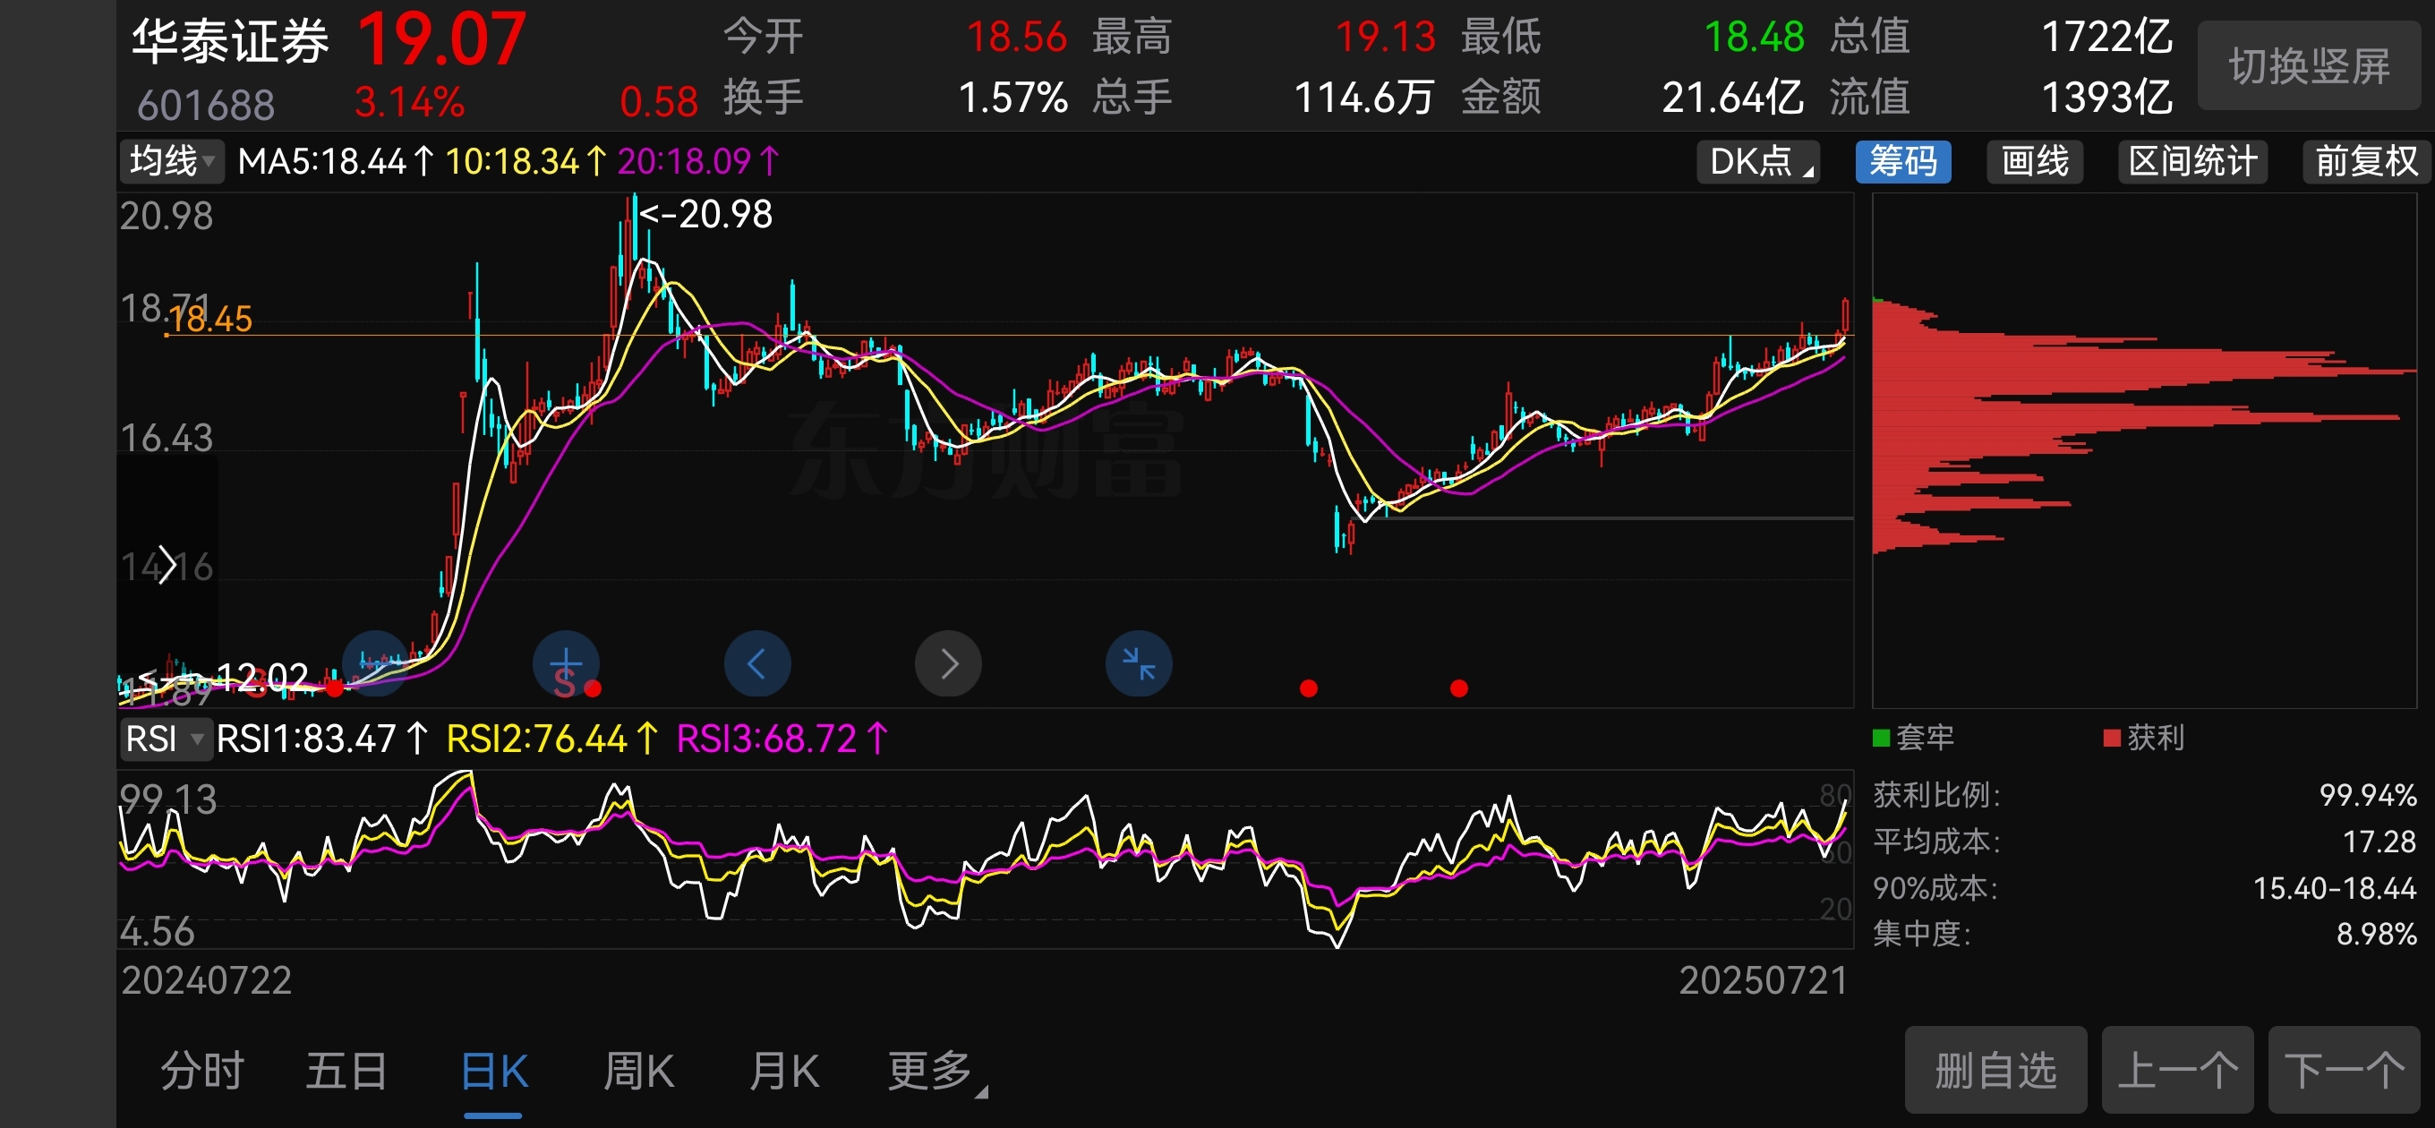Zoom in the chart with plus icon
Screen dimensions: 2435x1128
point(566,663)
